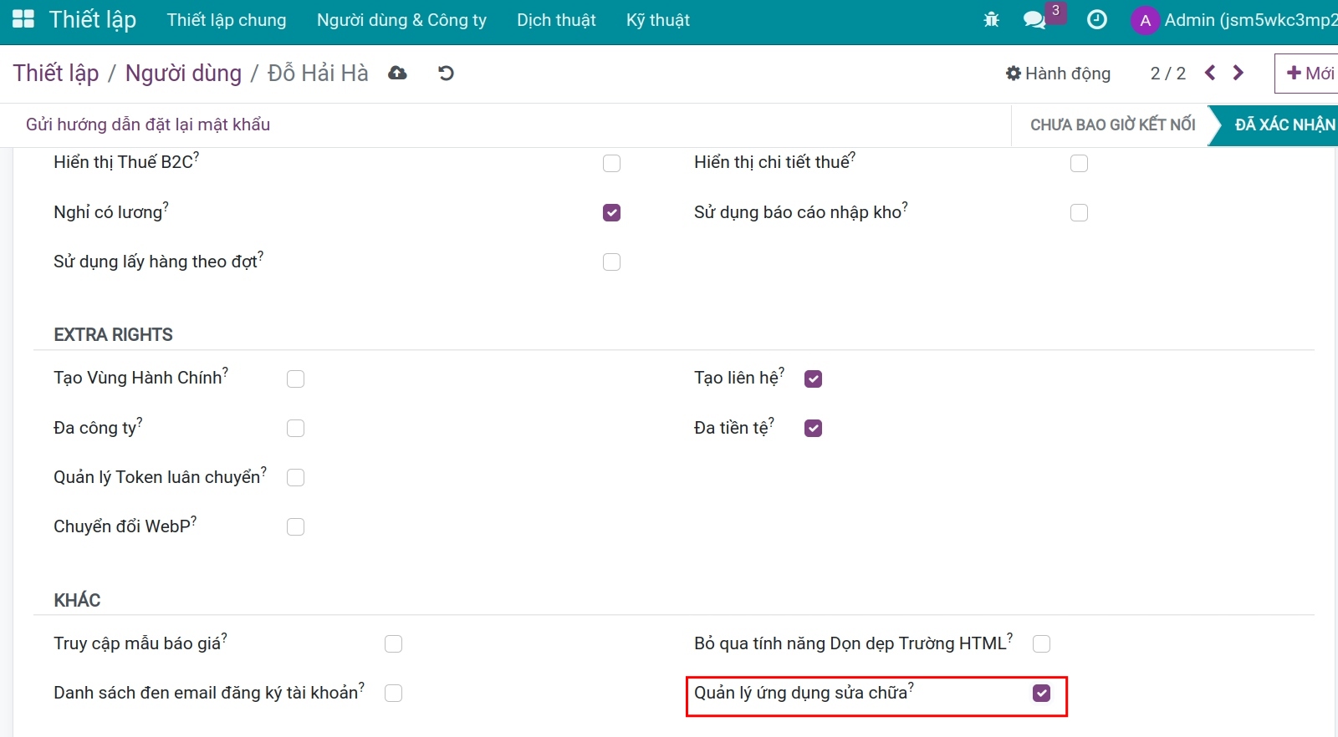Click the Admin user avatar

click(1145, 20)
